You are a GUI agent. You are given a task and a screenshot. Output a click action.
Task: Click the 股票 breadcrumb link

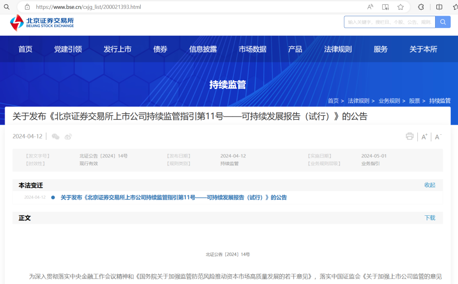point(414,101)
